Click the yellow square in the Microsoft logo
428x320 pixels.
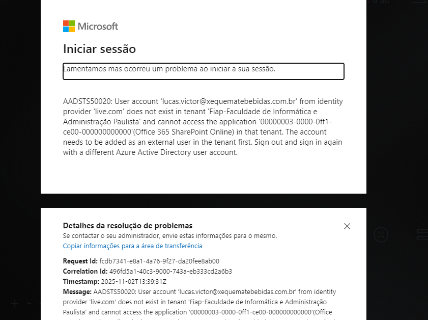pyautogui.click(x=72, y=29)
